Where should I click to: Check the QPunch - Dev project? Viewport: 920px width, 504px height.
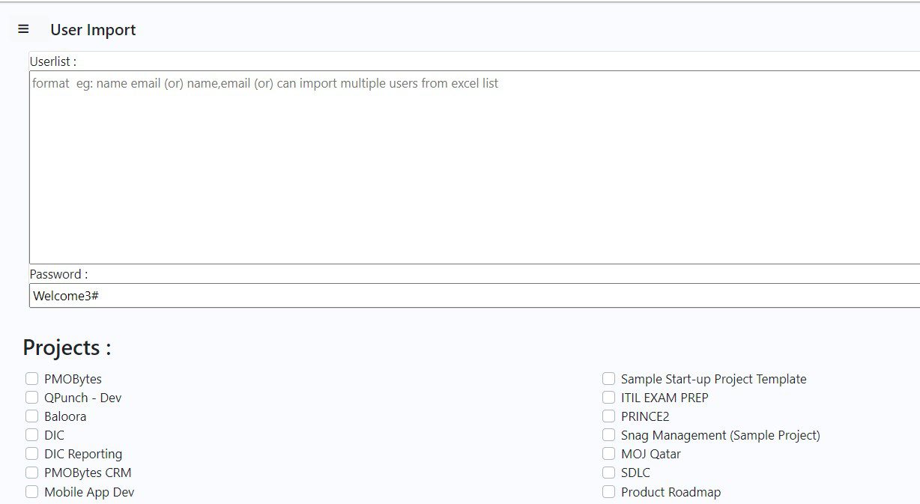[x=31, y=397]
